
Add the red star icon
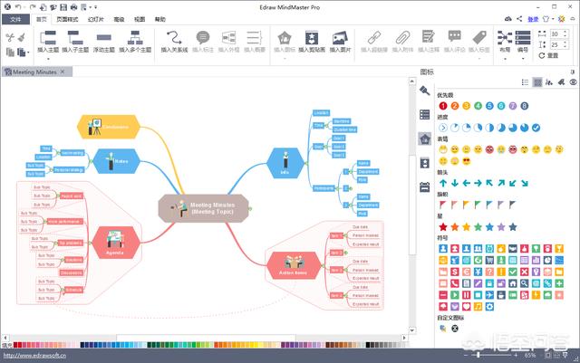pyautogui.click(x=443, y=227)
